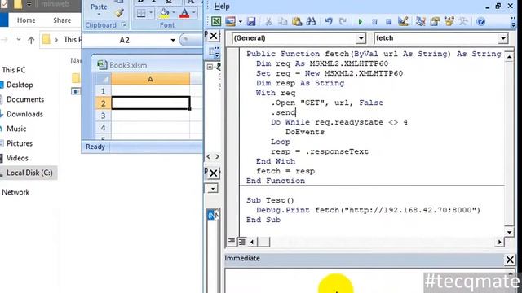Click the Toolbox icon in VBA toolbar
This screenshot has height=293, width=522.
pyautogui.click(x=463, y=22)
